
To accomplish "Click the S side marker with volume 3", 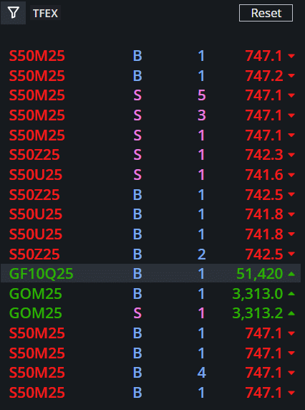I will [x=137, y=115].
